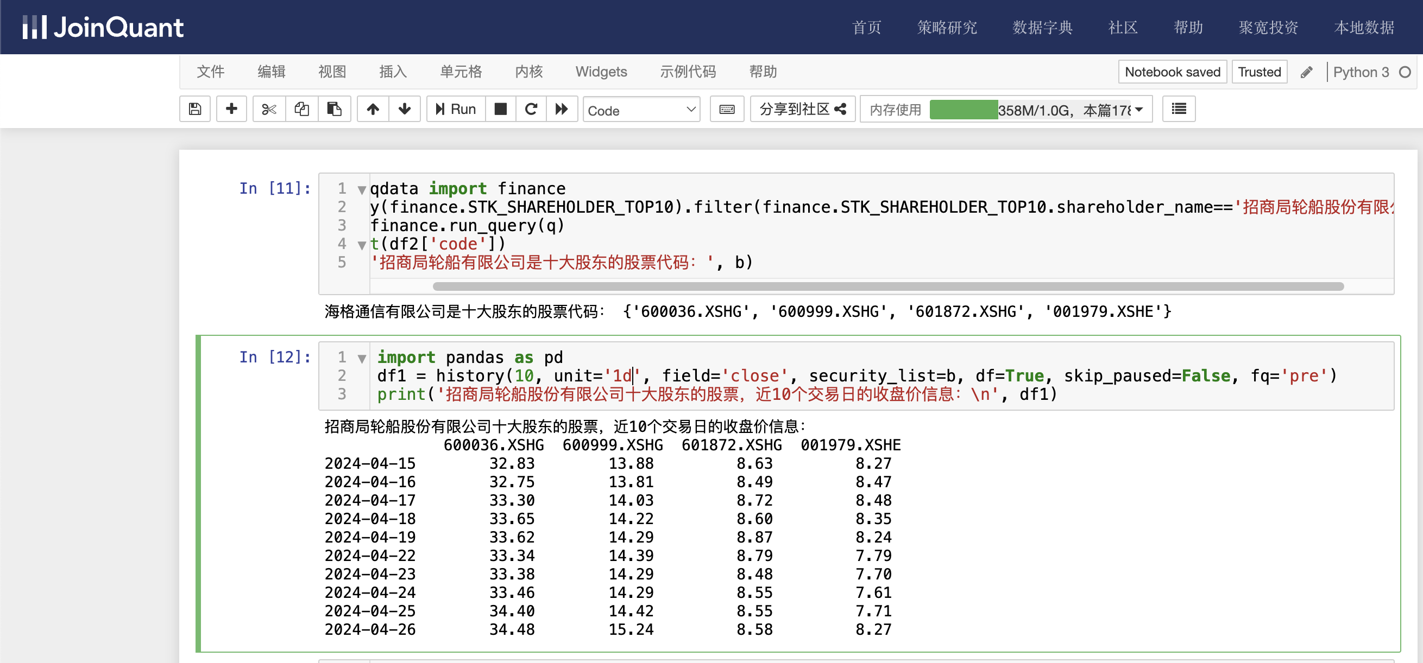Paste cells below icon
1423x663 pixels.
pyautogui.click(x=334, y=109)
